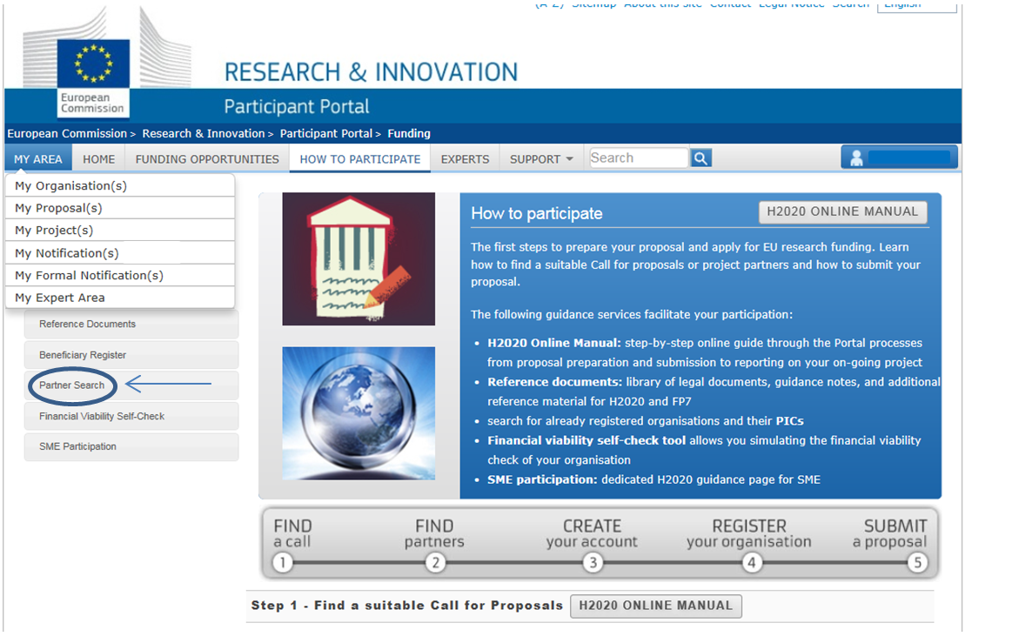1012x643 pixels.
Task: Go to the Home tab
Action: tap(98, 159)
